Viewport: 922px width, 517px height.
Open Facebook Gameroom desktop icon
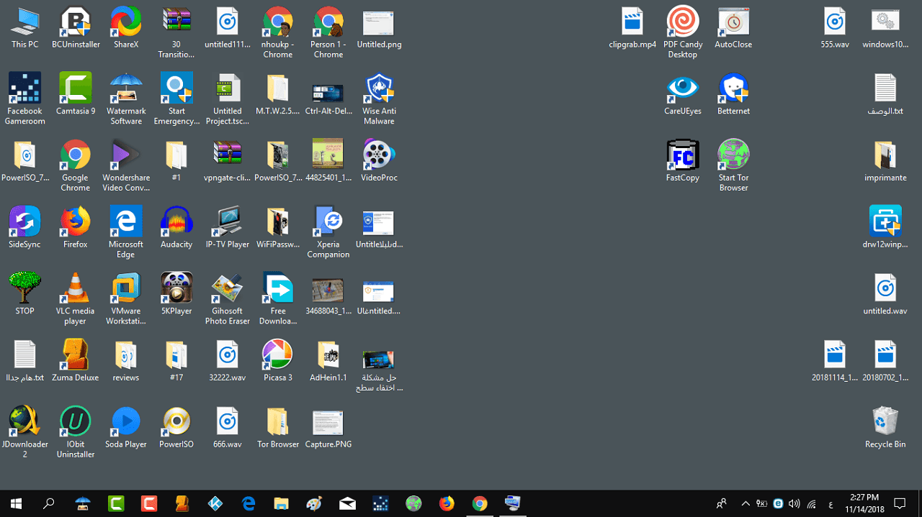pos(24,99)
